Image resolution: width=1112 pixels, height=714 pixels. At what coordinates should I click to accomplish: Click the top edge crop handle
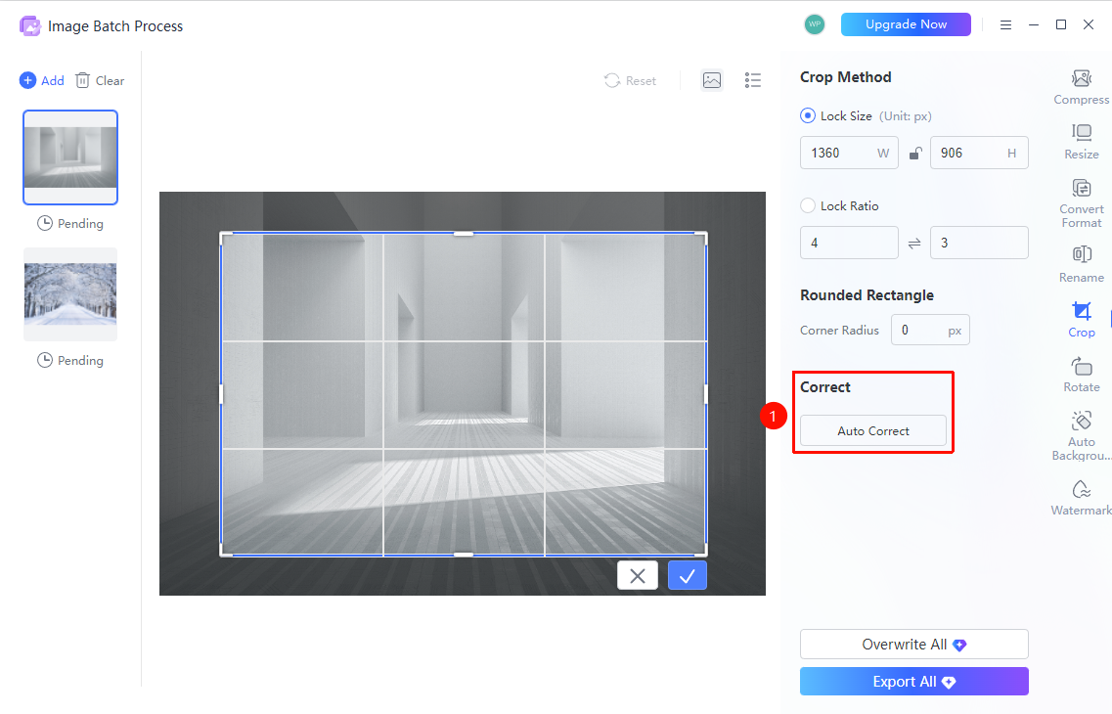pyautogui.click(x=464, y=234)
